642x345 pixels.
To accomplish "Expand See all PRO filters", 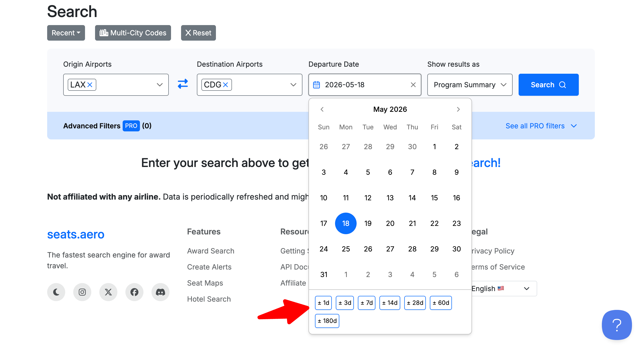I will [x=541, y=126].
